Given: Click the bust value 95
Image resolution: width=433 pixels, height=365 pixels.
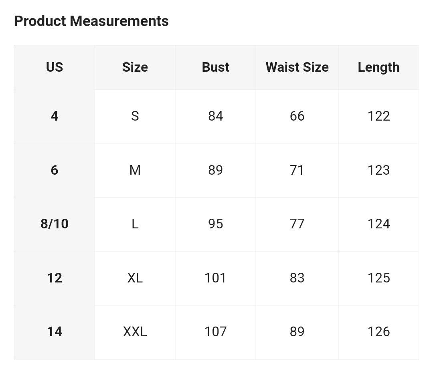Looking at the screenshot, I should 215,224.
